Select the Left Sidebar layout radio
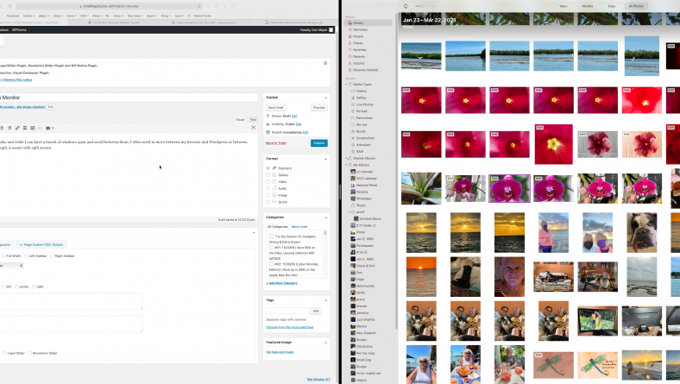The width and height of the screenshot is (680, 384). [27, 256]
